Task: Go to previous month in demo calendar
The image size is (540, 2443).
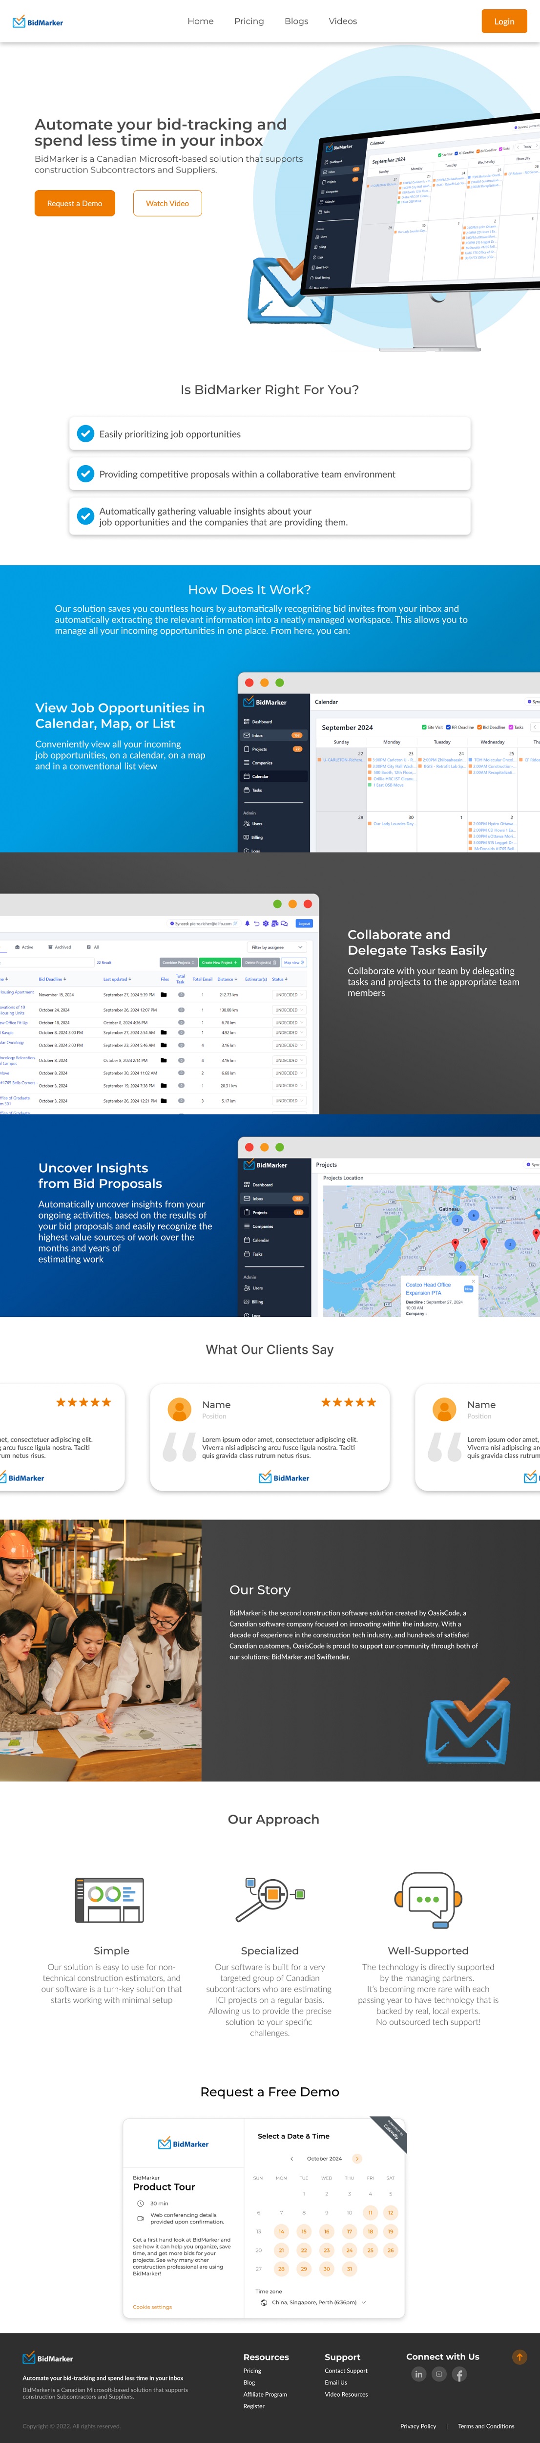Action: point(292,2159)
